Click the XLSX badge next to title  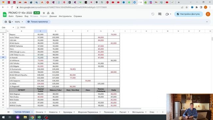37,13
